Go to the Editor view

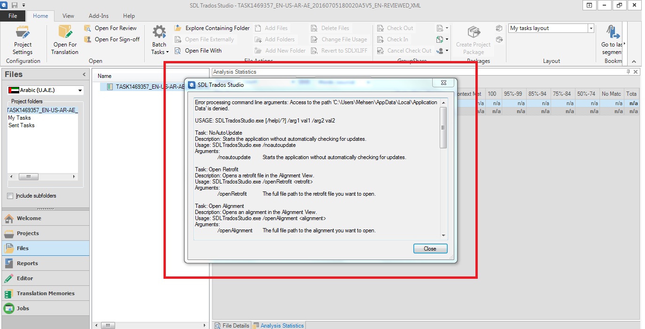tap(46, 278)
